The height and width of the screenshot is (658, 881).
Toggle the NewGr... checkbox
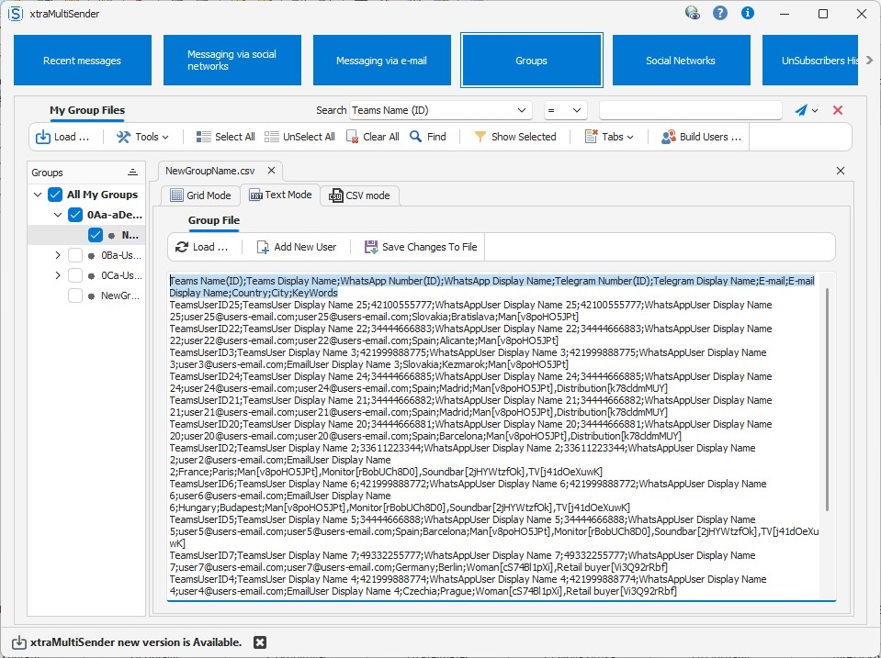[x=75, y=296]
